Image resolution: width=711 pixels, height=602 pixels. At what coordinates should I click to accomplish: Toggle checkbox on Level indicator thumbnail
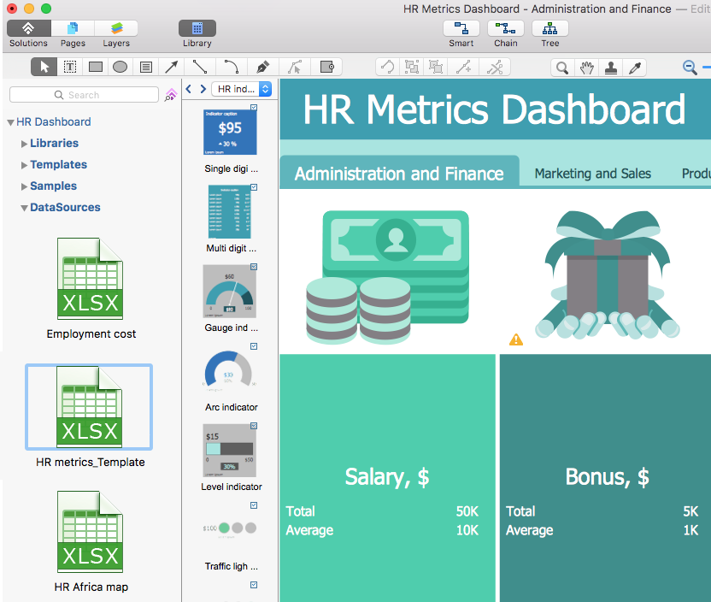[254, 426]
